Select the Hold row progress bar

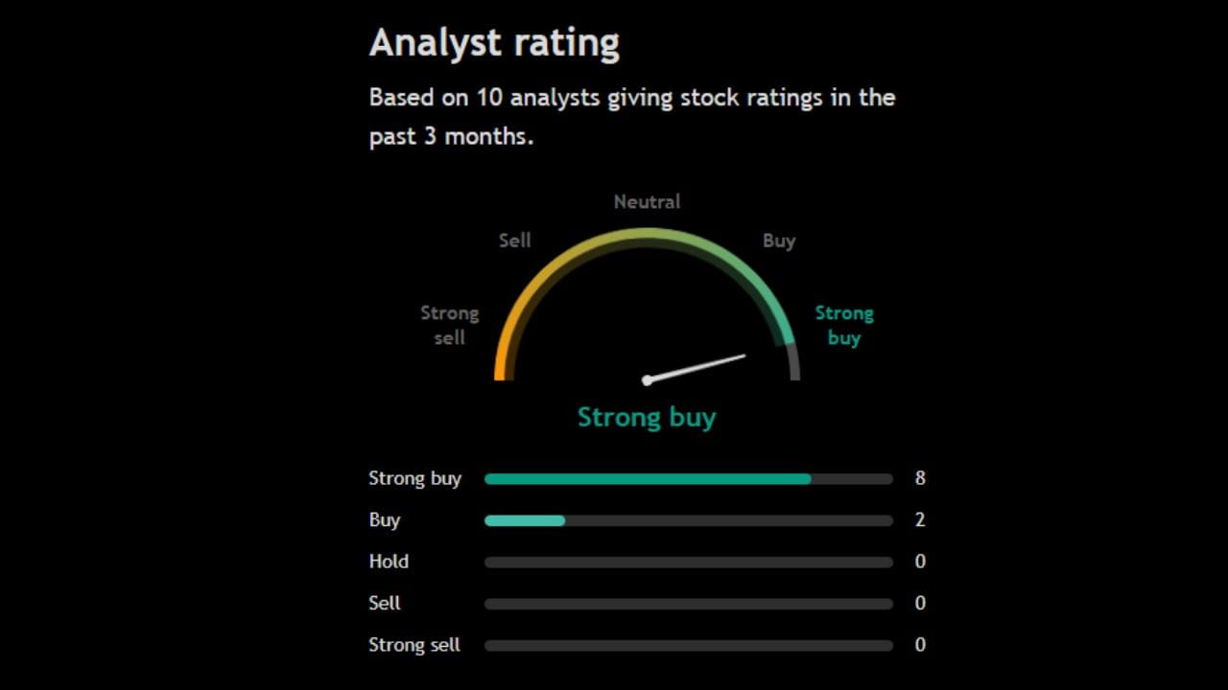point(688,563)
